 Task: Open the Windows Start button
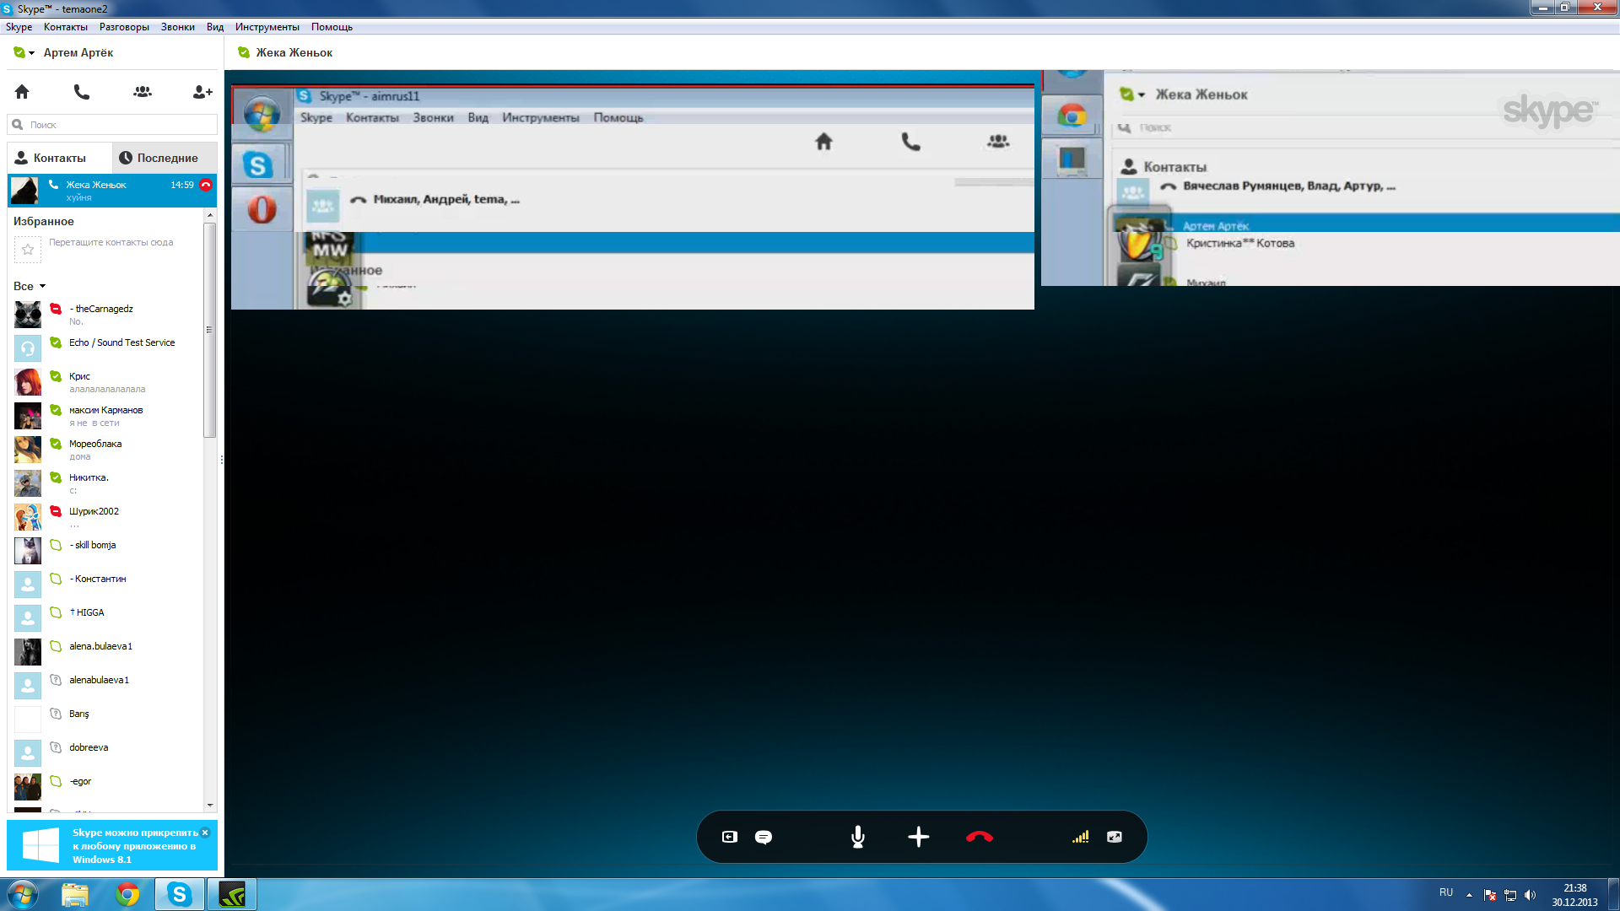(23, 894)
